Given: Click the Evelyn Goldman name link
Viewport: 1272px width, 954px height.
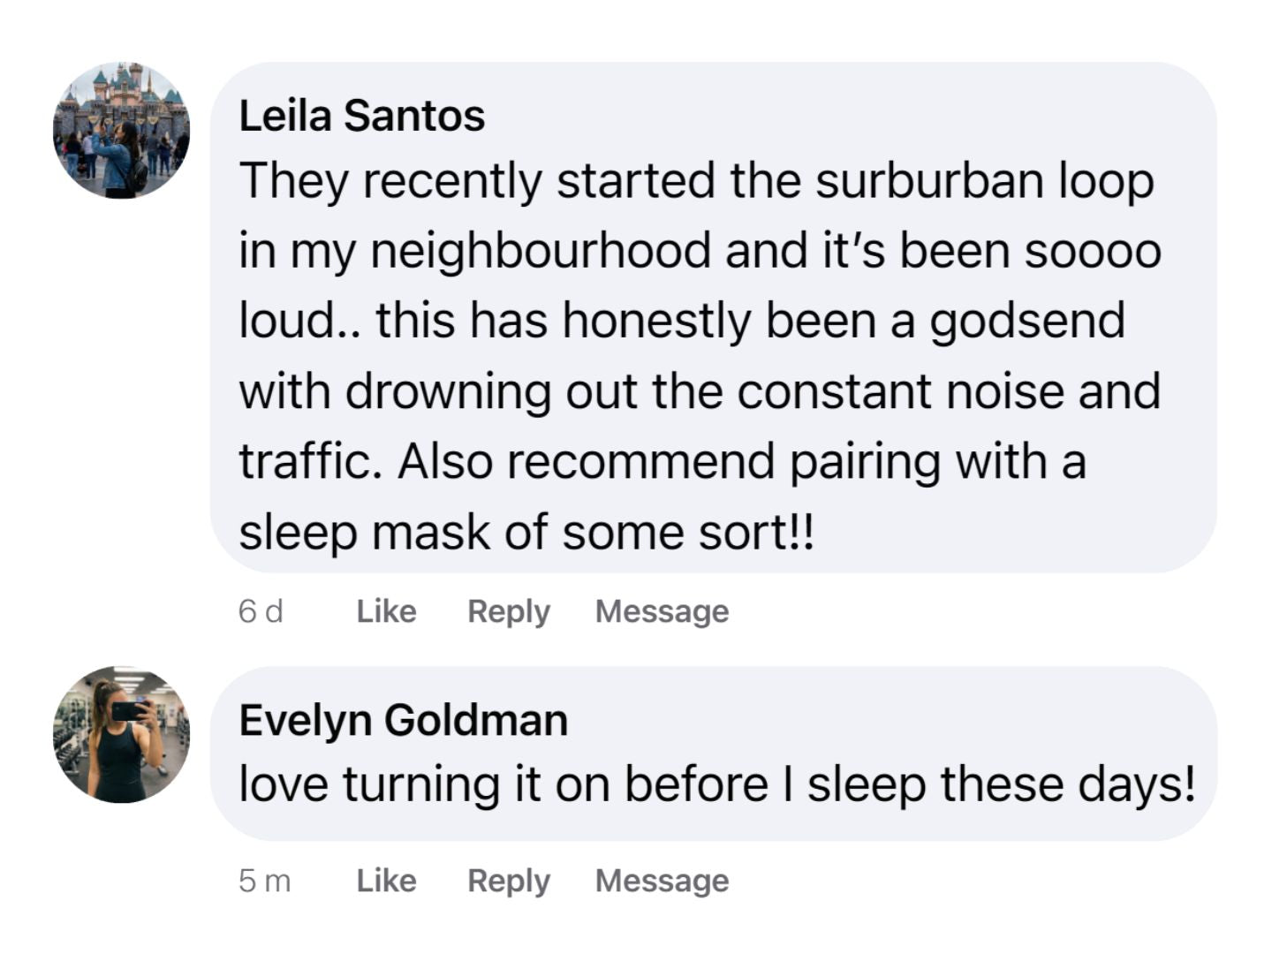Looking at the screenshot, I should [x=403, y=720].
